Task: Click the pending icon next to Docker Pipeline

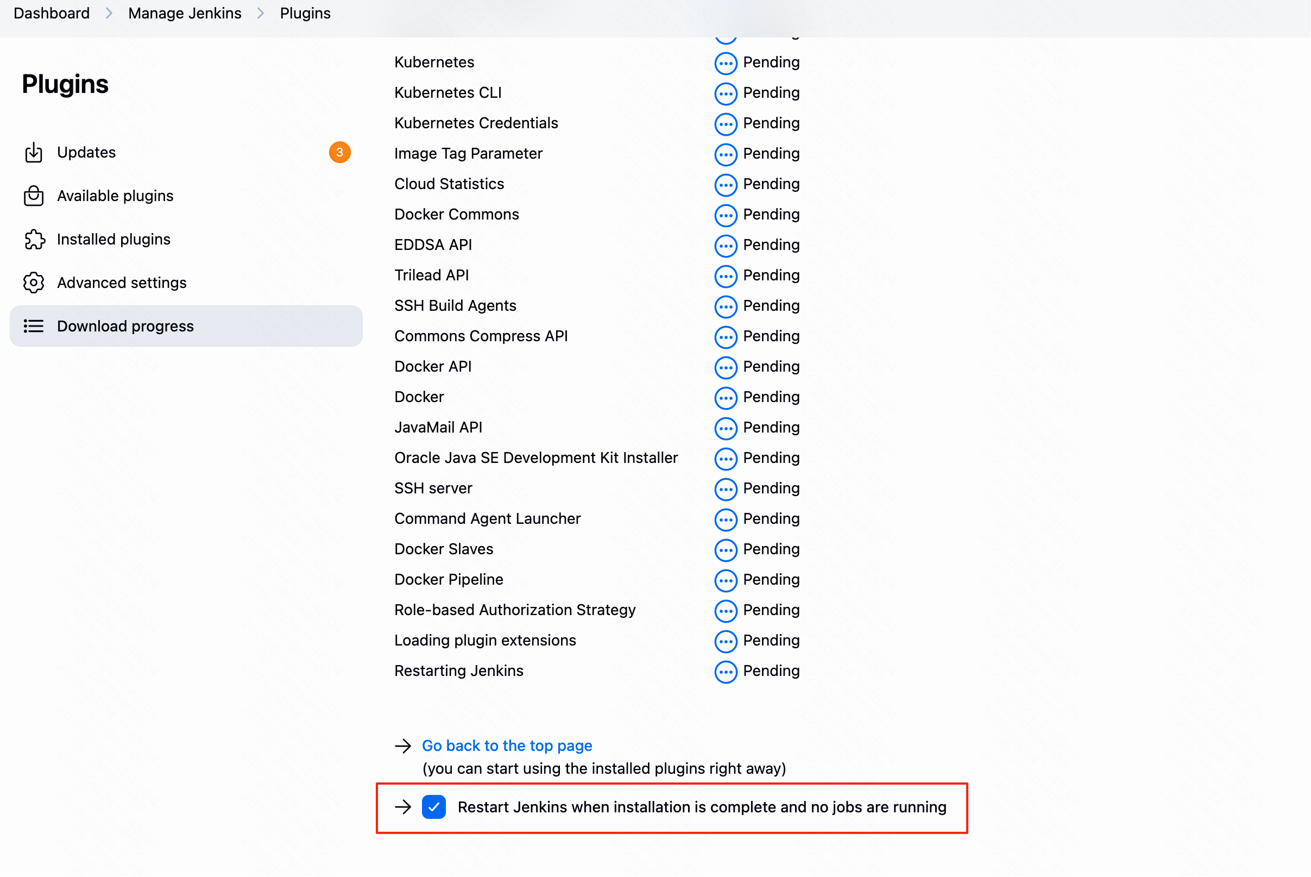Action: click(x=726, y=580)
